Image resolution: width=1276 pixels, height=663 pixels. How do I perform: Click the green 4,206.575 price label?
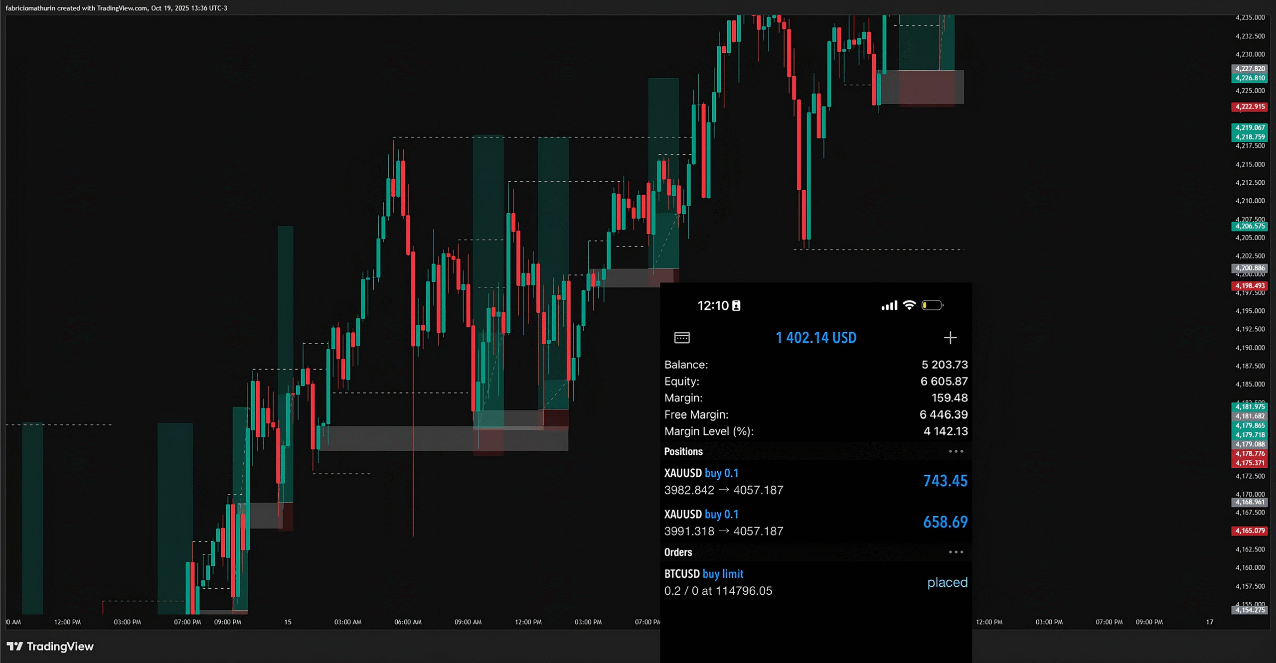click(1250, 226)
